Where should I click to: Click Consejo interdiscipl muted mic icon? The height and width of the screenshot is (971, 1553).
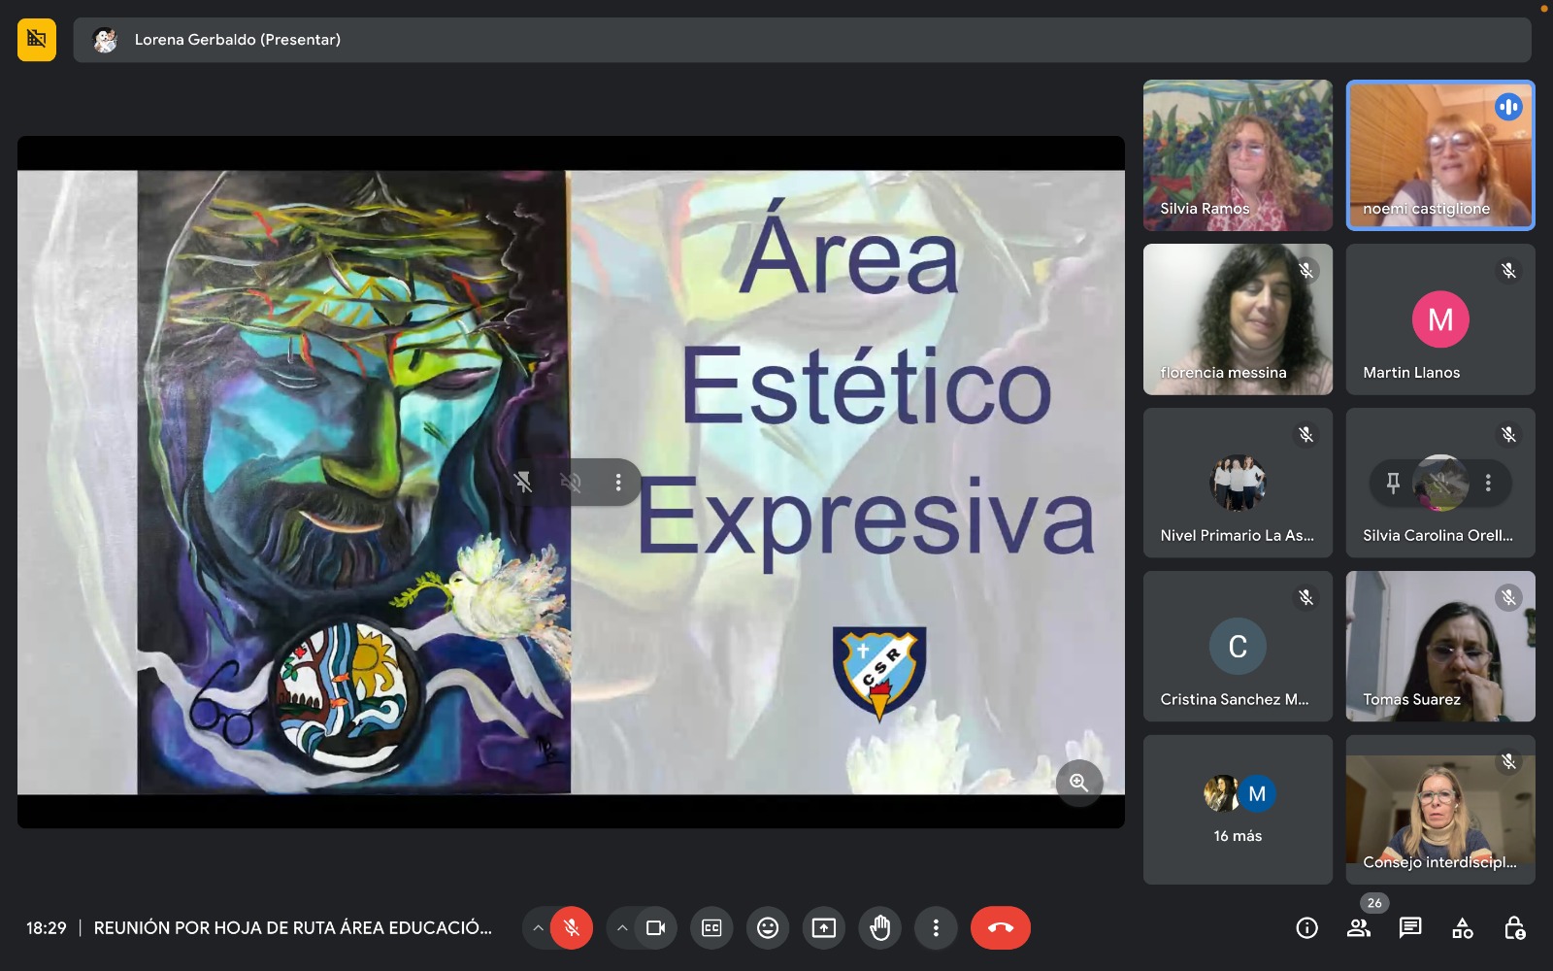point(1508,762)
